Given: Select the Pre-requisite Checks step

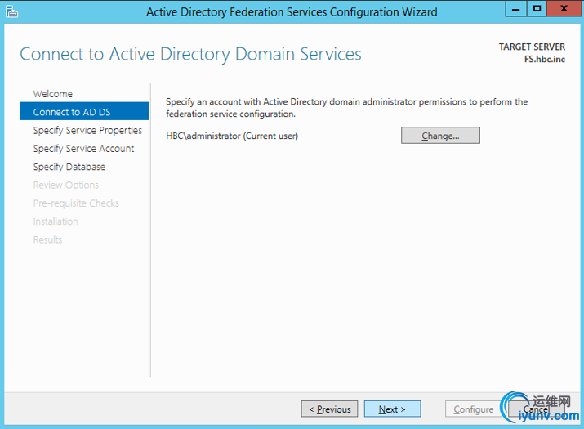Looking at the screenshot, I should click(x=76, y=203).
